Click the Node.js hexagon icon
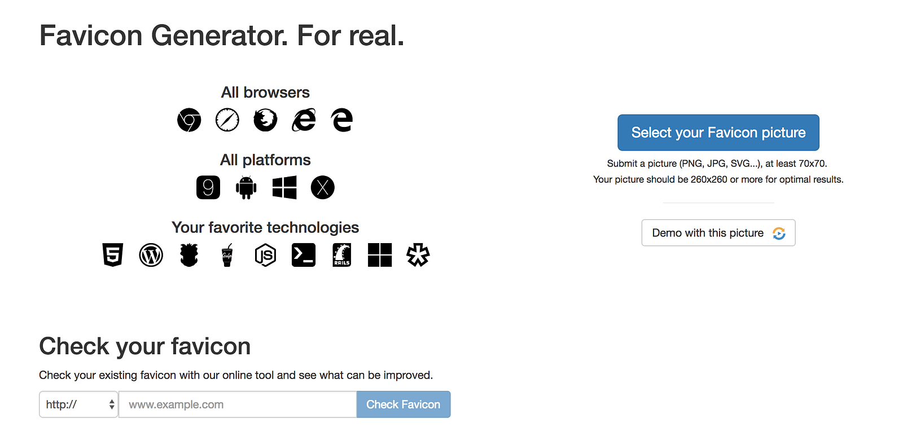The image size is (903, 440). 265,255
